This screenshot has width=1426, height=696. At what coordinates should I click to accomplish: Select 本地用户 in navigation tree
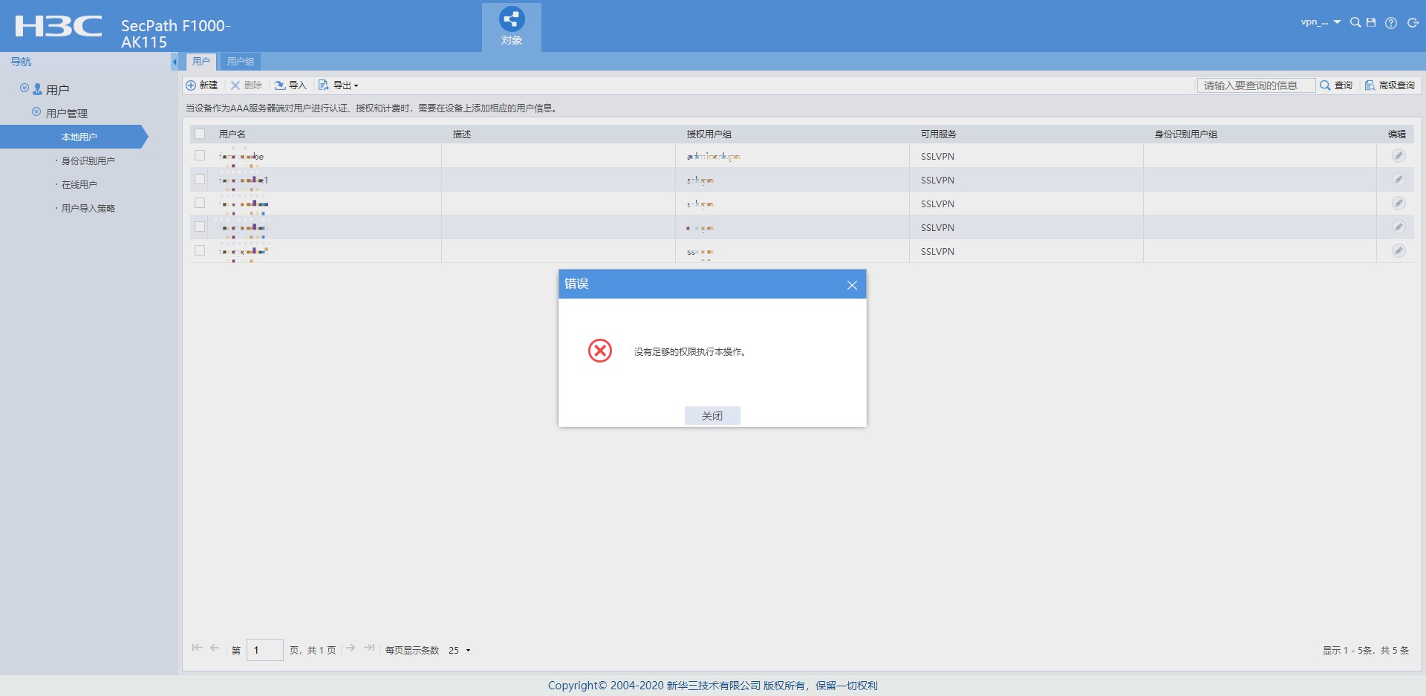point(74,137)
